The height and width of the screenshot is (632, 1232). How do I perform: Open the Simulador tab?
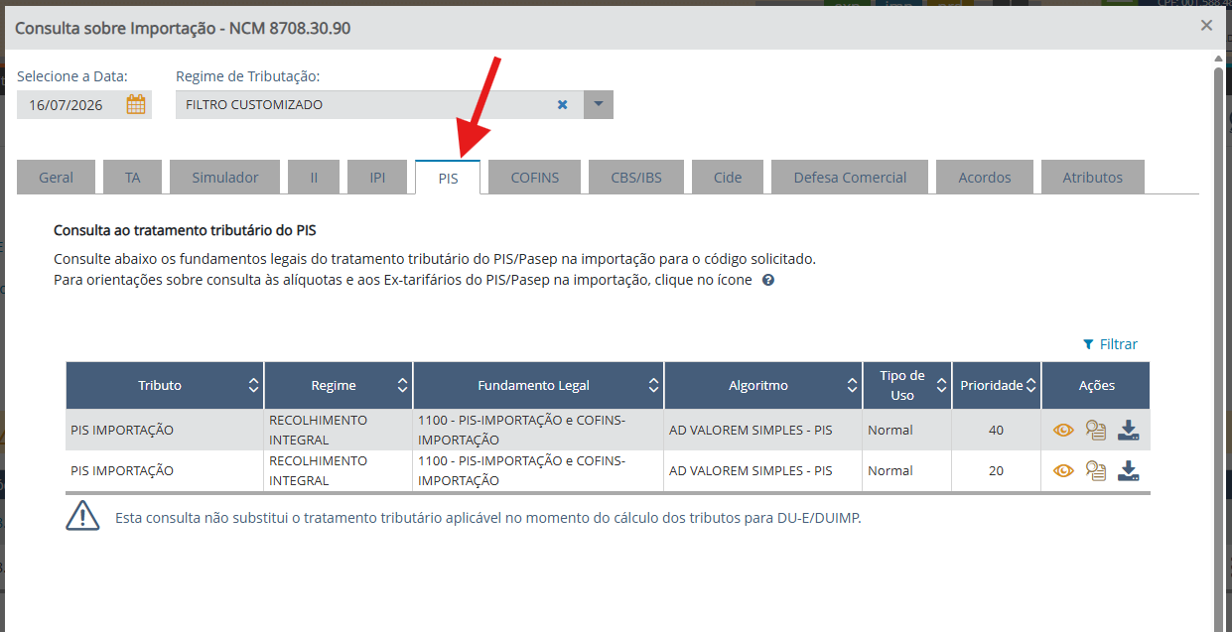click(x=225, y=178)
